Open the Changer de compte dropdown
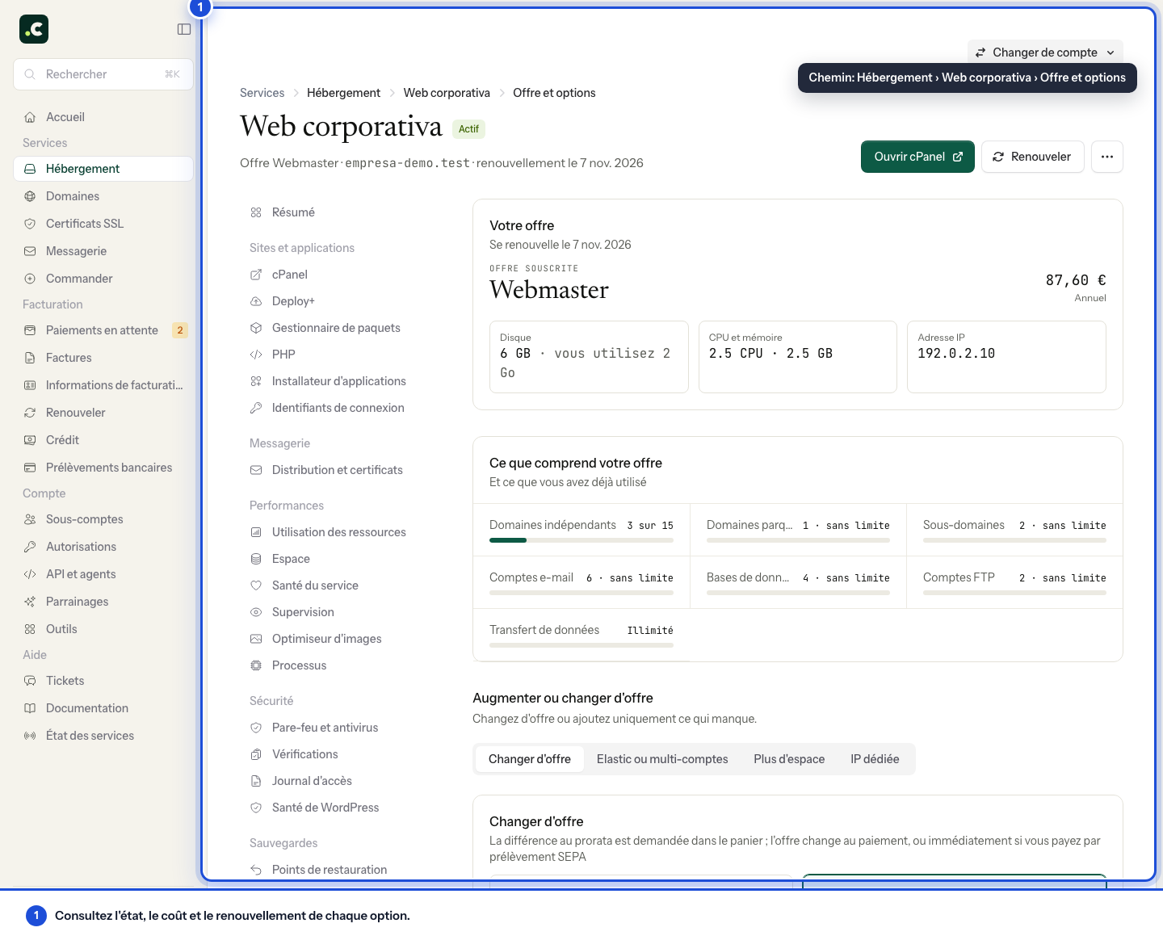This screenshot has width=1163, height=940. 1045,52
